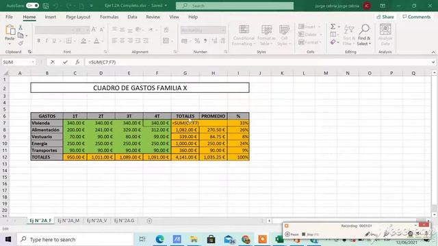Image resolution: width=438 pixels, height=246 pixels.
Task: Click in the Excel title bar Search box
Action: tap(235, 5)
